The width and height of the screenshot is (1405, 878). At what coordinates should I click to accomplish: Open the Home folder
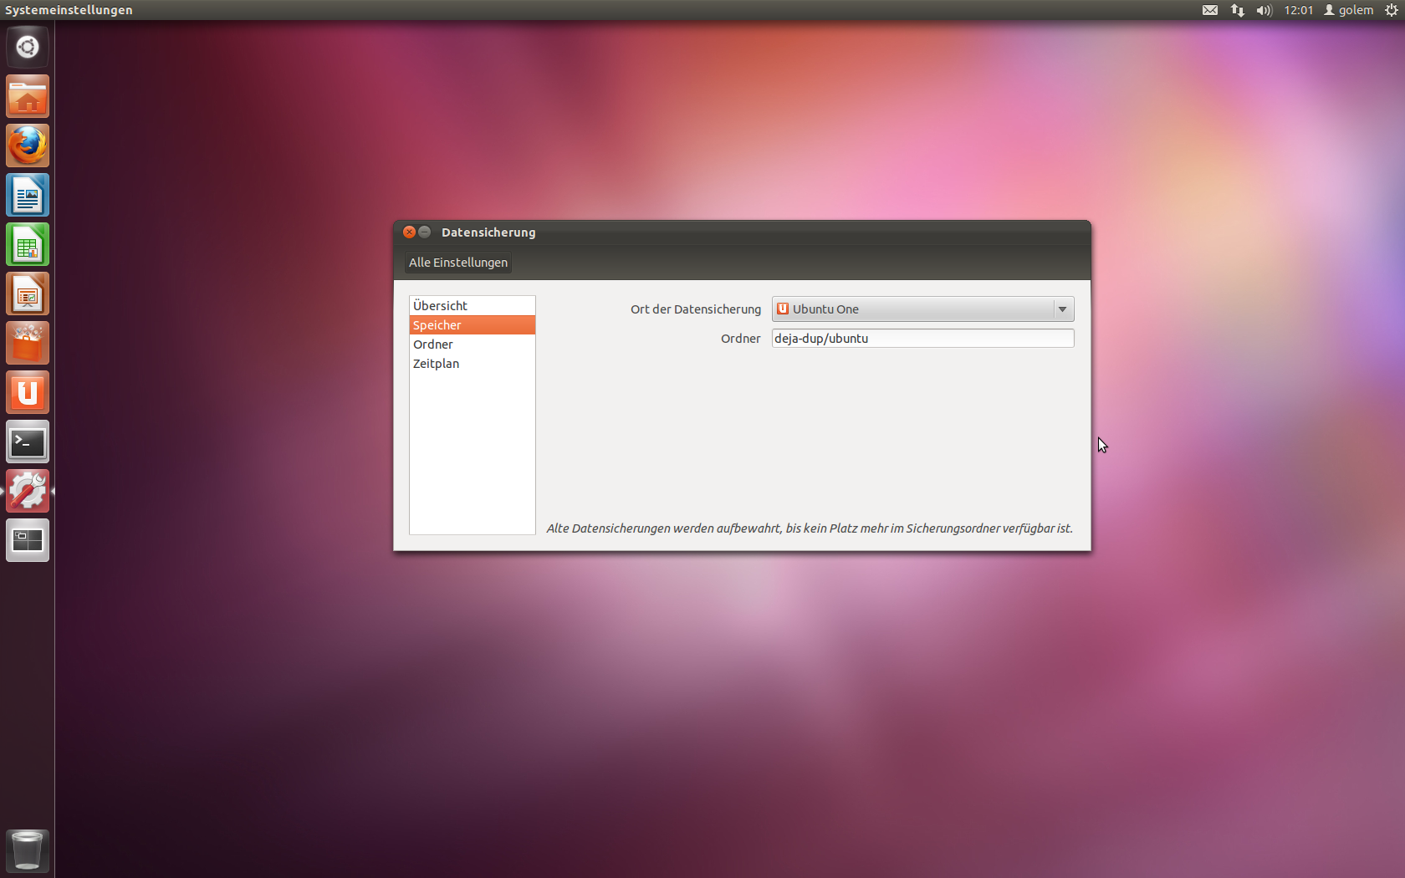28,96
